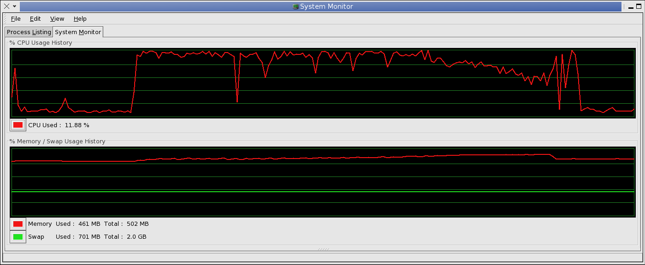This screenshot has height=265, width=645.
Task: Open the Edit menu
Action: click(x=35, y=19)
